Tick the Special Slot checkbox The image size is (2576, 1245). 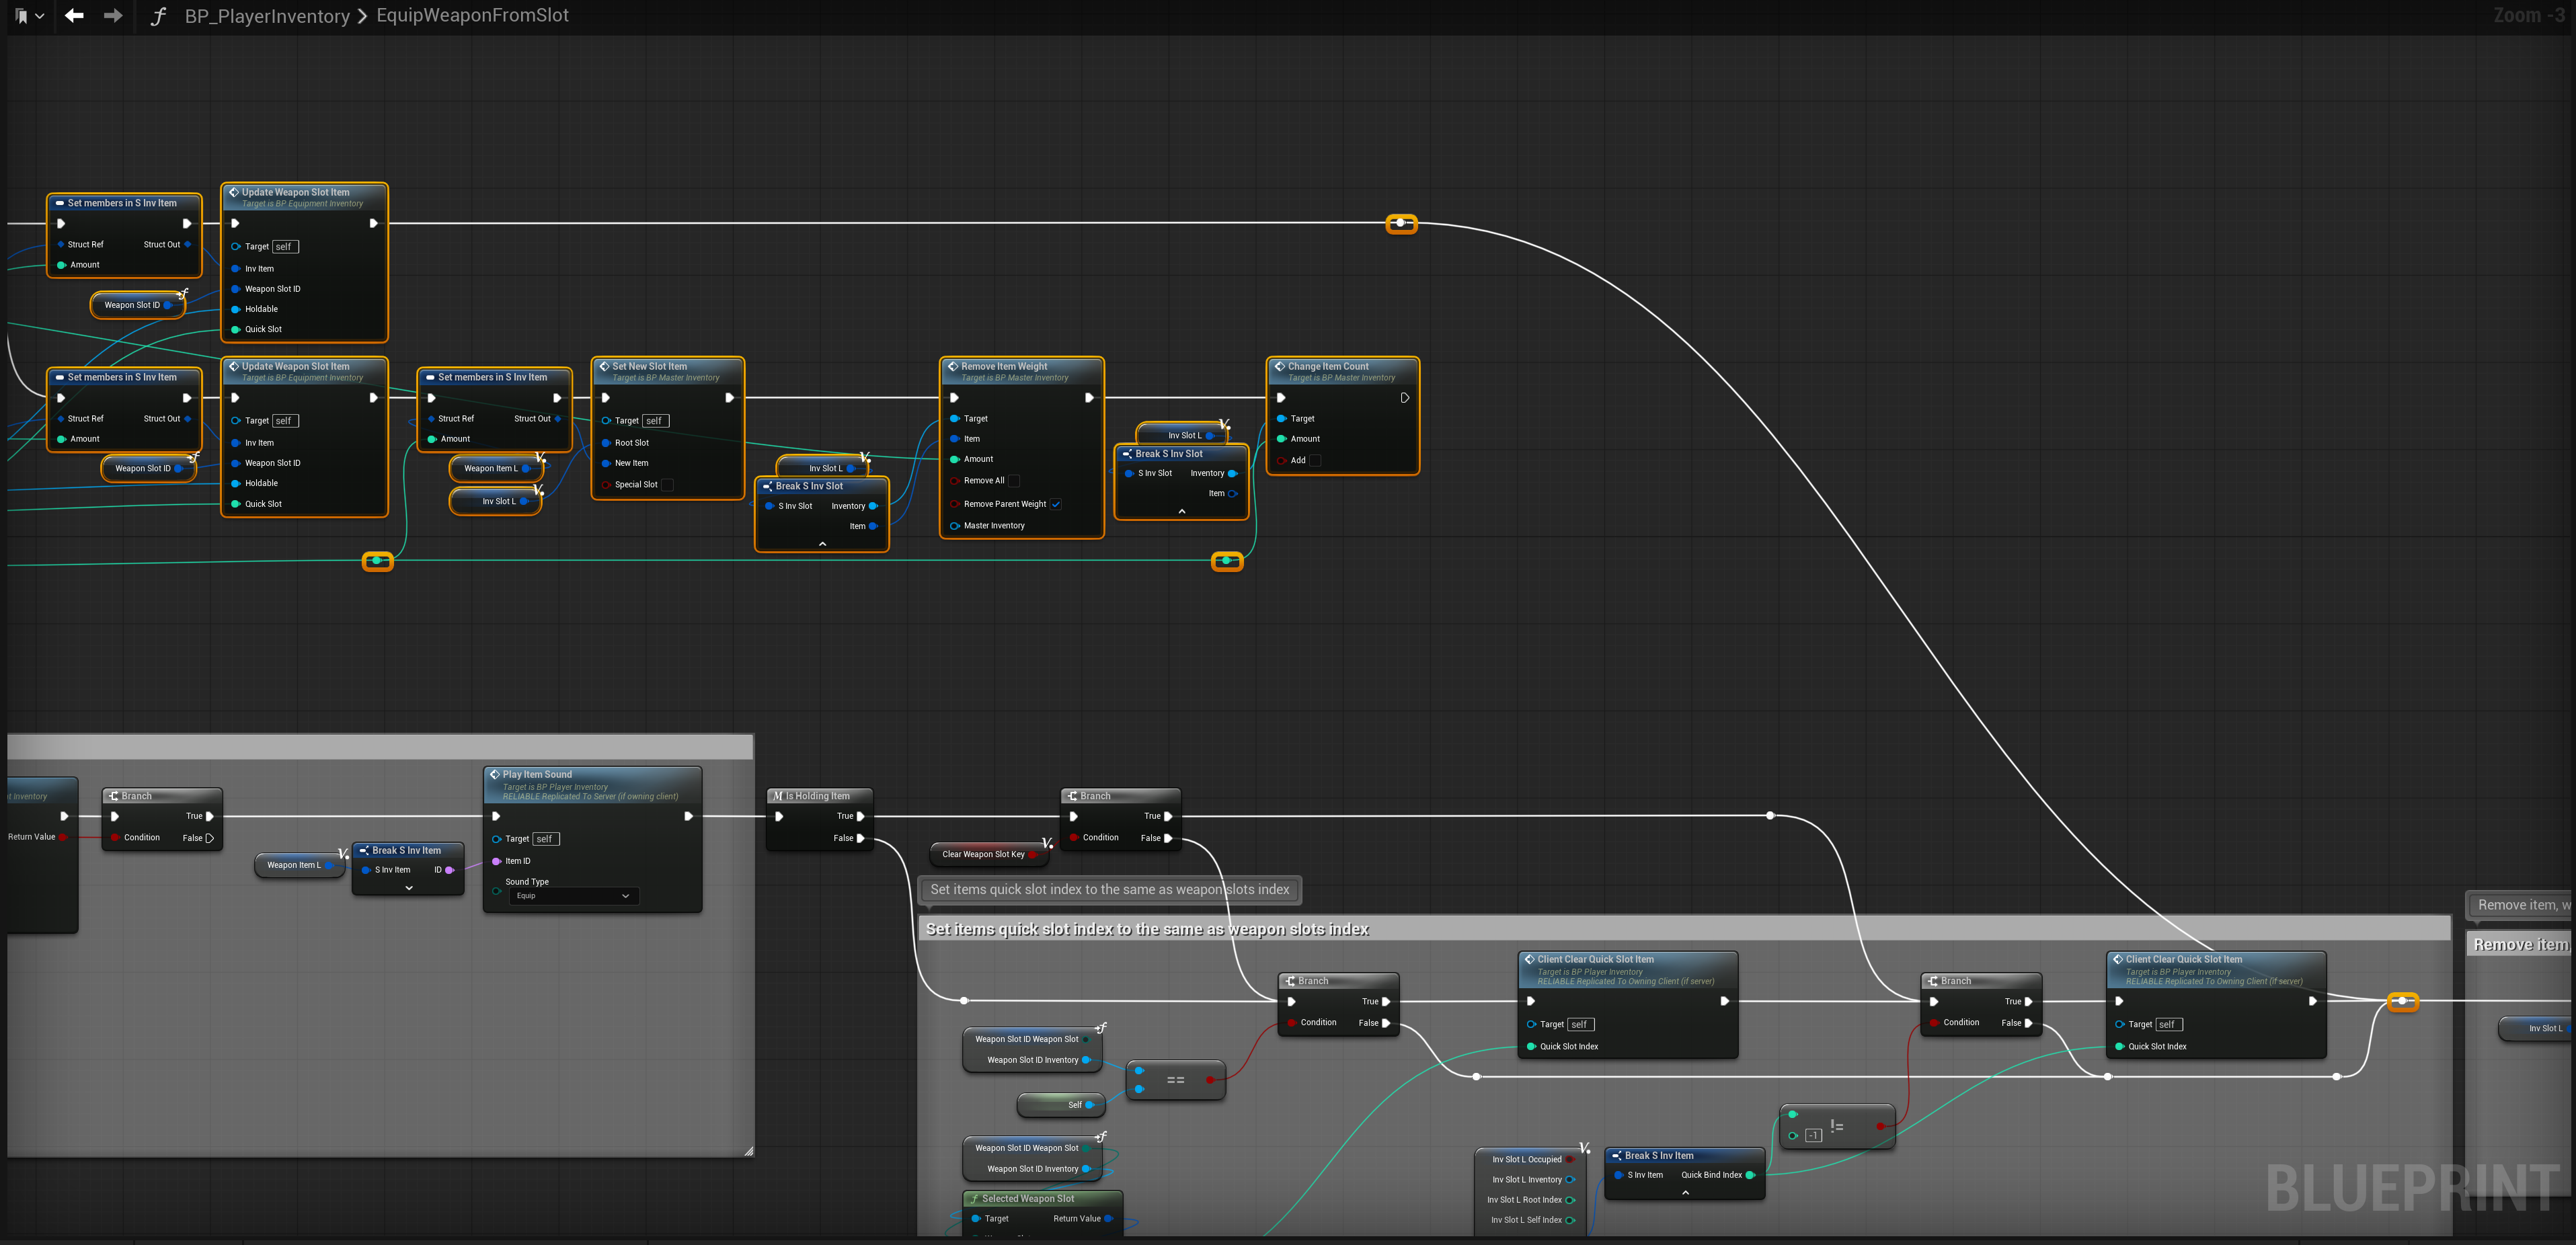pos(668,485)
